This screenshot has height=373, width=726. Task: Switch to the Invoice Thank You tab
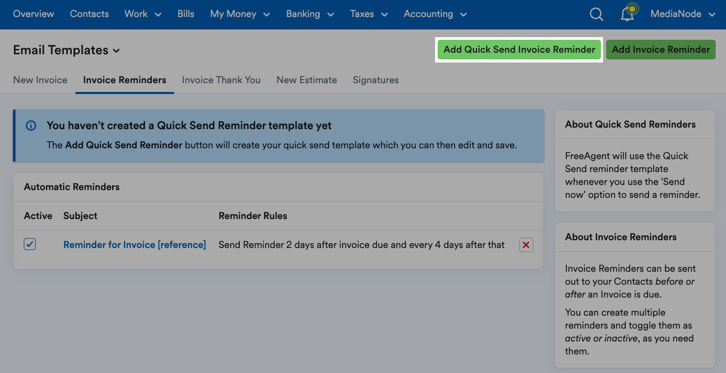tap(221, 80)
